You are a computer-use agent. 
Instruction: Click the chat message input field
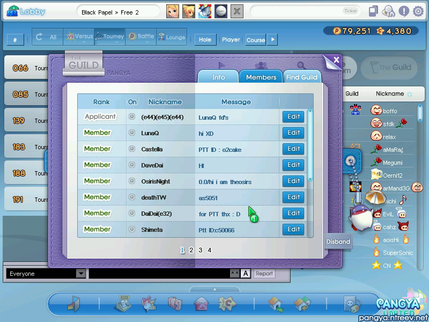pyautogui.click(x=160, y=273)
